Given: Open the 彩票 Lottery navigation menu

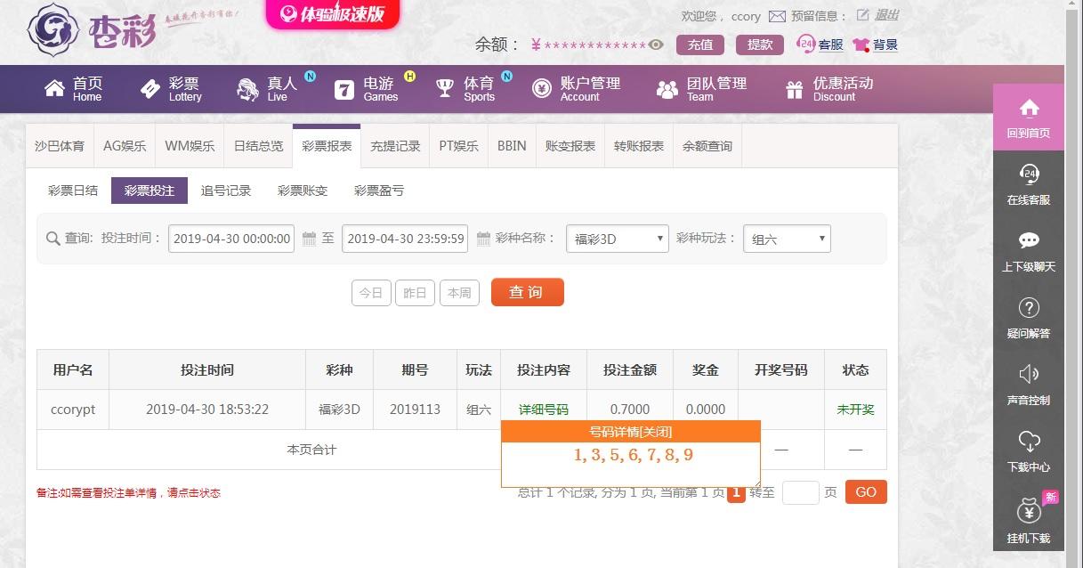Looking at the screenshot, I should point(172,89).
